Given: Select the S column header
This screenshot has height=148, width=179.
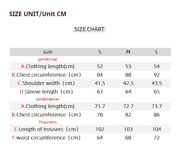Looking at the screenshot, I should tap(100, 52).
